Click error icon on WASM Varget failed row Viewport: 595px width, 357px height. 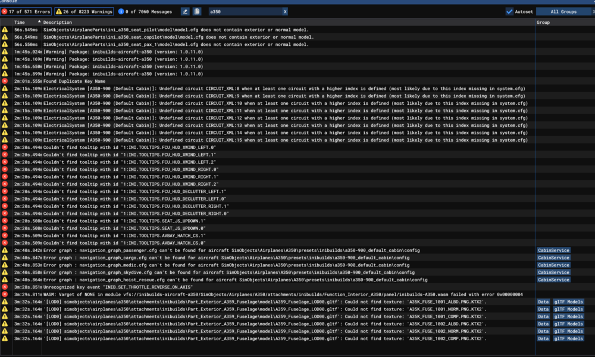(5, 295)
